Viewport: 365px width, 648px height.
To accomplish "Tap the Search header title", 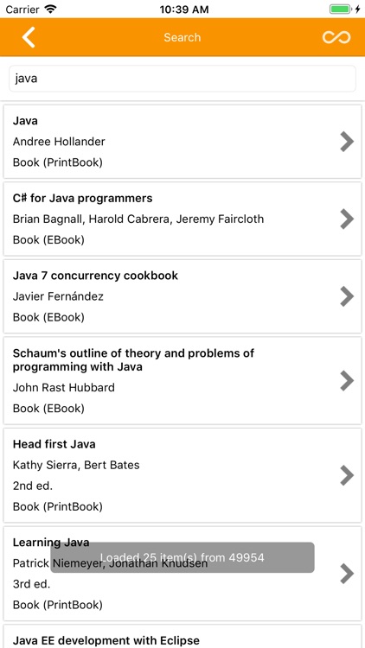I will click(182, 37).
